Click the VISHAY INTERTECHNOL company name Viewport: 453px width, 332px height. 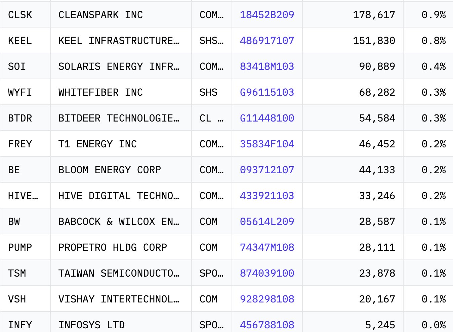click(119, 299)
